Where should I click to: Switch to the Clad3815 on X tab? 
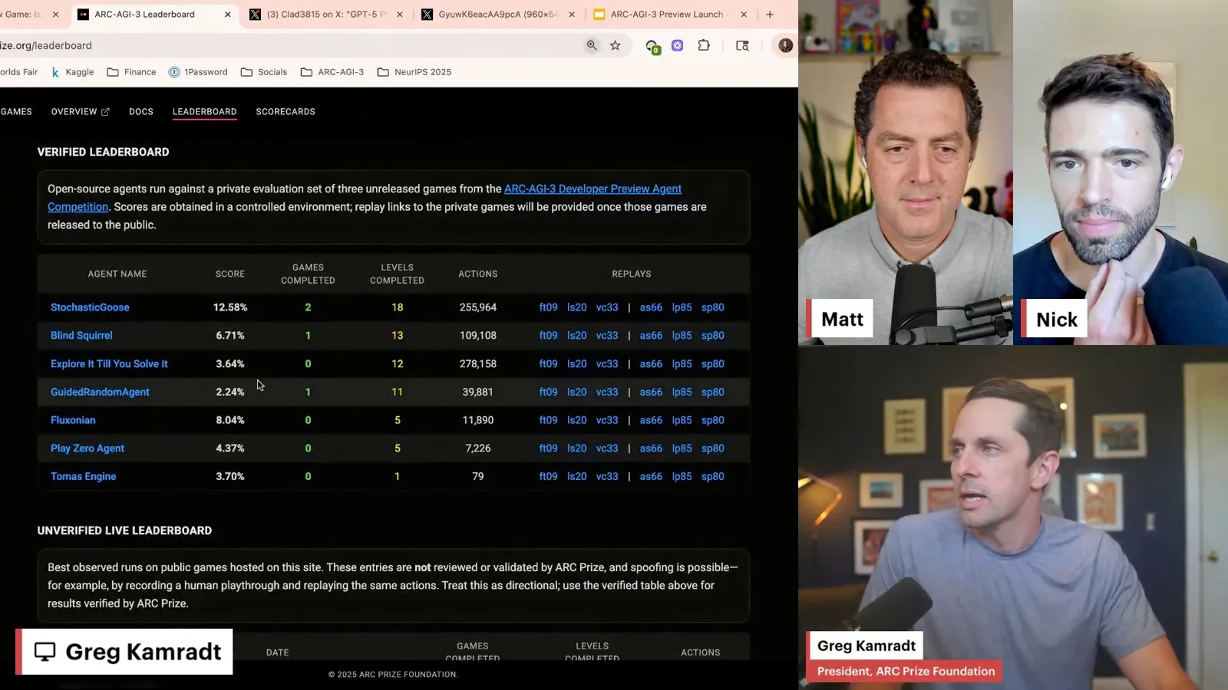pyautogui.click(x=326, y=14)
